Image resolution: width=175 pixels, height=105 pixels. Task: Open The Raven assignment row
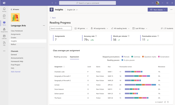[x=111, y=98]
